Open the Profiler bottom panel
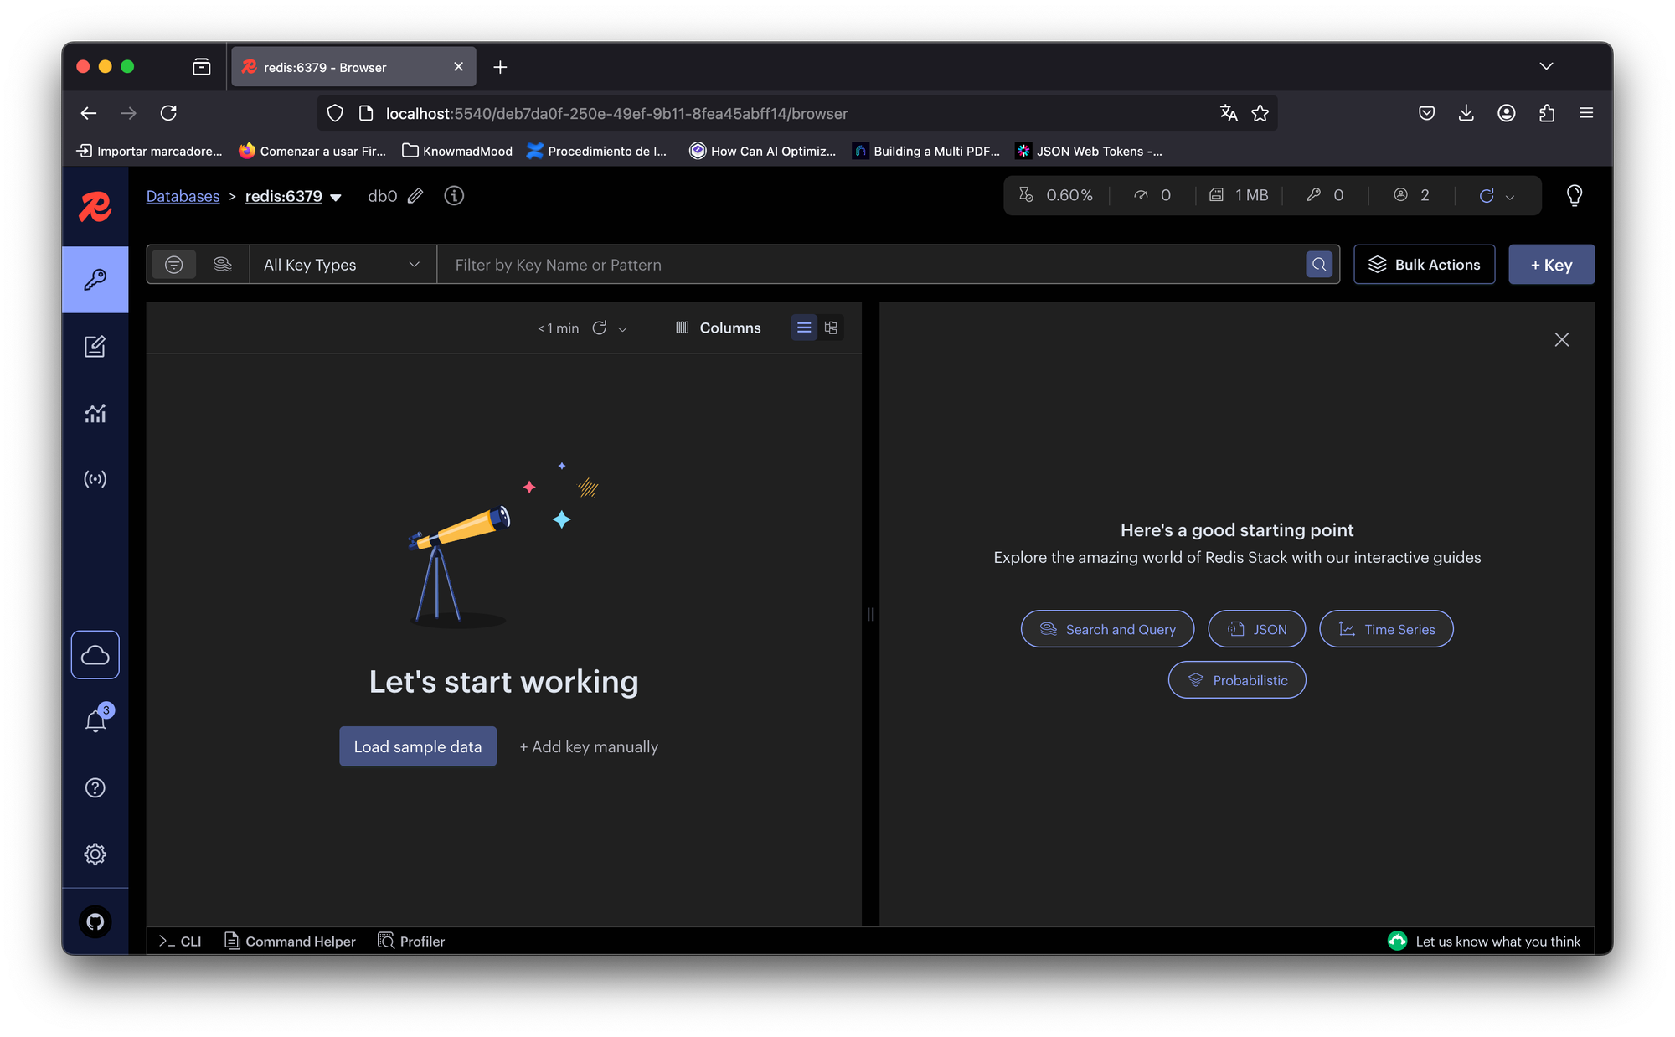 (x=411, y=942)
